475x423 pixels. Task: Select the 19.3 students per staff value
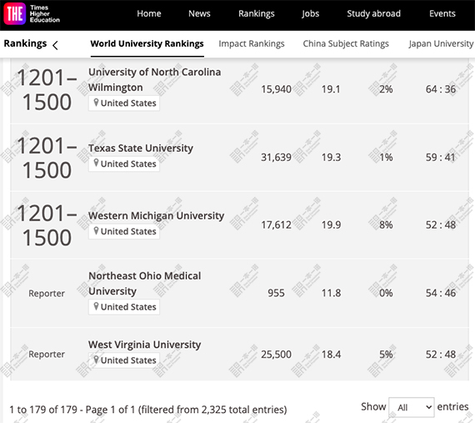tap(331, 157)
